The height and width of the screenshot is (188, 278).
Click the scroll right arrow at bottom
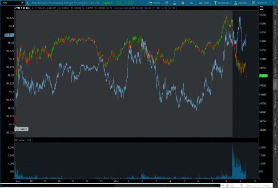[218, 185]
